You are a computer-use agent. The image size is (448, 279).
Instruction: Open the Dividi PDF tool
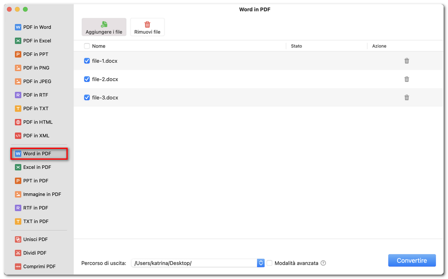[x=35, y=253]
